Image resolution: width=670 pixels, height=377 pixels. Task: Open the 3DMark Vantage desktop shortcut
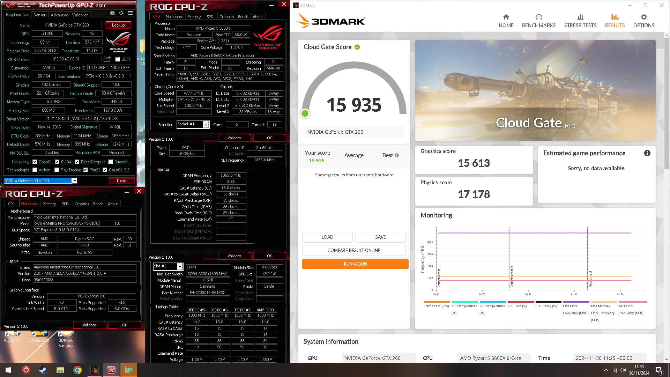click(66, 340)
